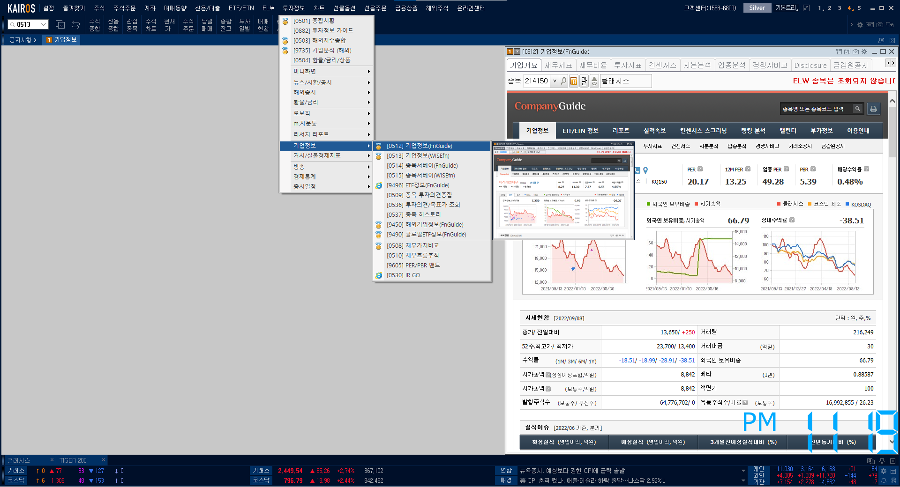Switch to the 재무제표 tab
Viewport: 900px width, 487px height.
pos(558,66)
